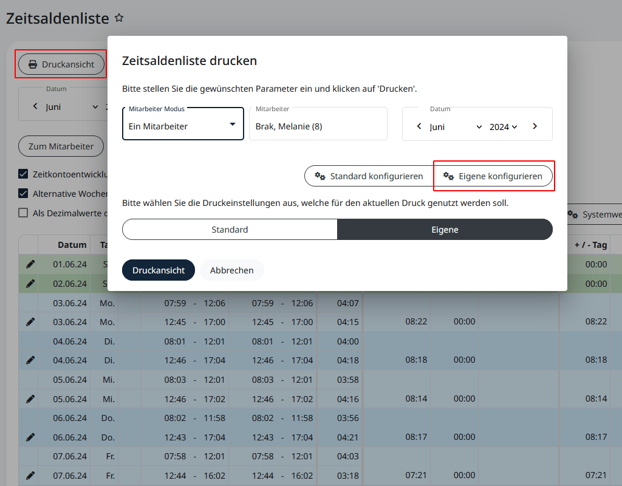Open the Juni month dropdown in dialog
The width and height of the screenshot is (622, 486).
(x=454, y=127)
